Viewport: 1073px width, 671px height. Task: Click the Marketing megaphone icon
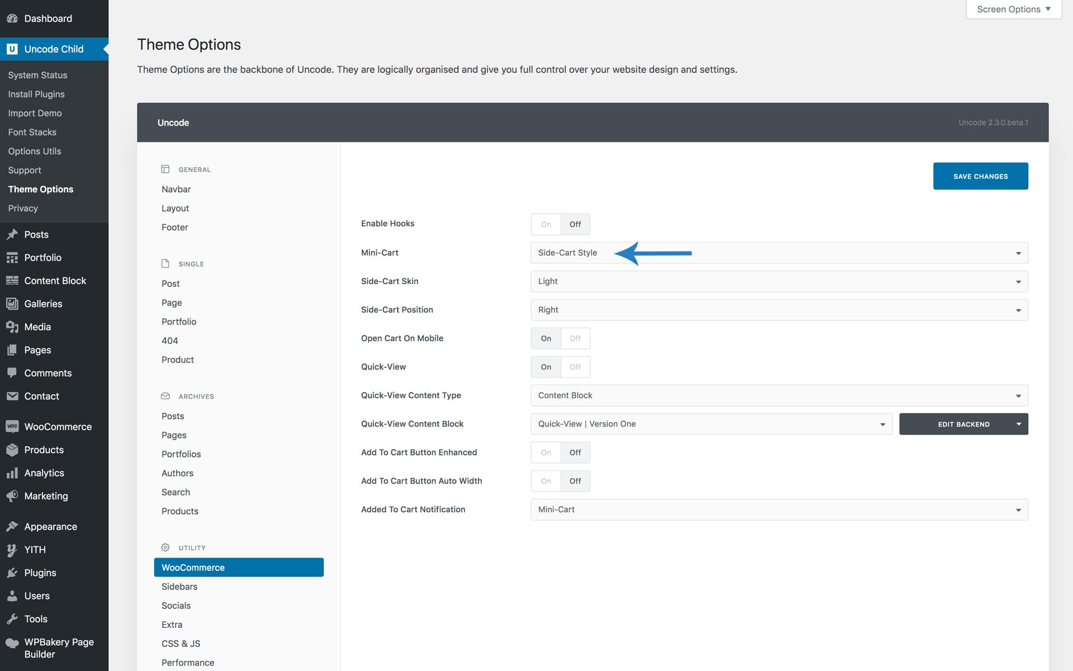[12, 496]
